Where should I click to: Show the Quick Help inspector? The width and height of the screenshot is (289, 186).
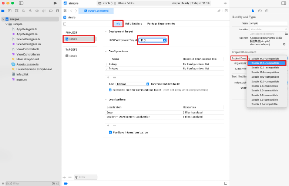point(267,11)
